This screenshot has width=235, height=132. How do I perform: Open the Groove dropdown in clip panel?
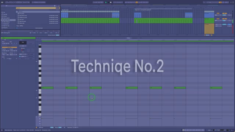click(x=13, y=55)
